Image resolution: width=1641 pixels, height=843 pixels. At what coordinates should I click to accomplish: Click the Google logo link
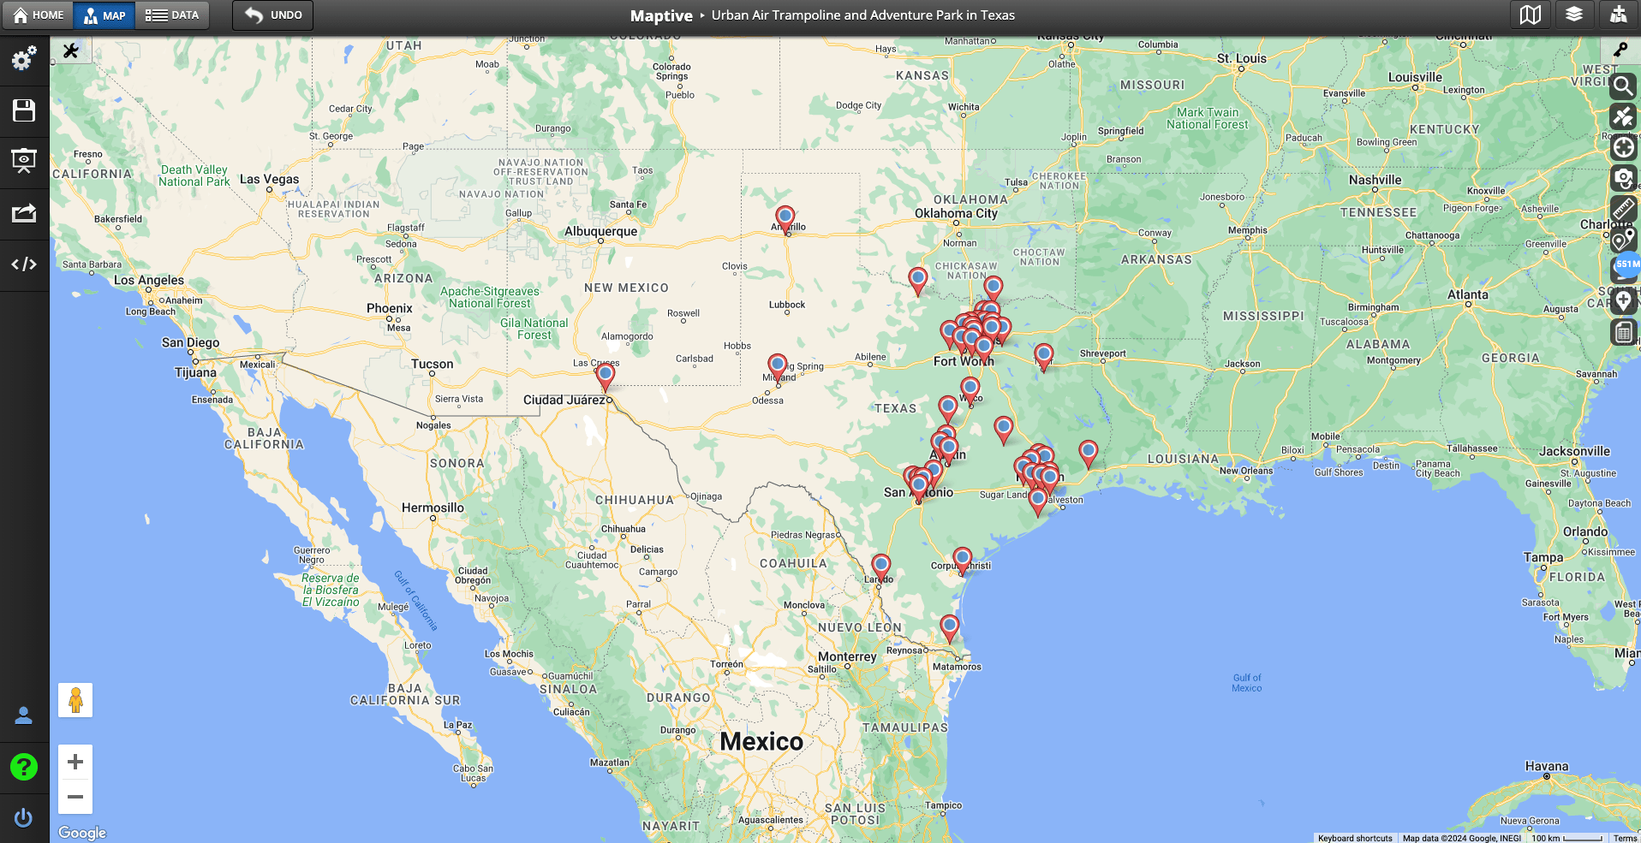(82, 833)
